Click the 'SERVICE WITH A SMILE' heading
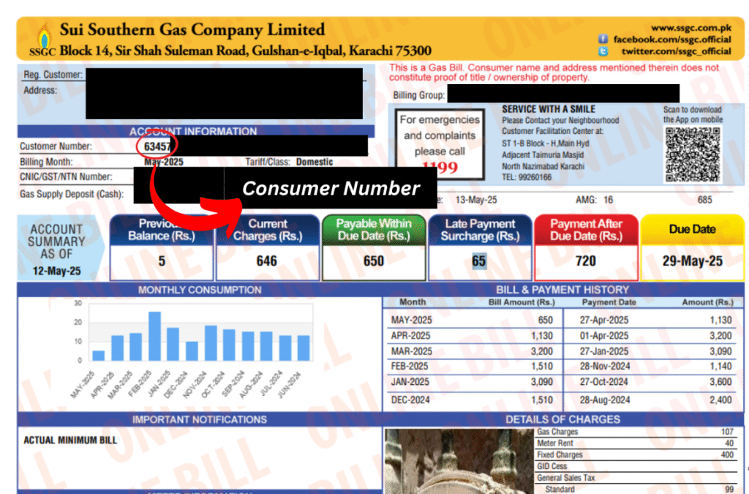 tap(549, 109)
